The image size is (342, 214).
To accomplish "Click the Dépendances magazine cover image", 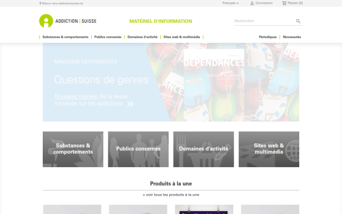I will [x=214, y=85].
